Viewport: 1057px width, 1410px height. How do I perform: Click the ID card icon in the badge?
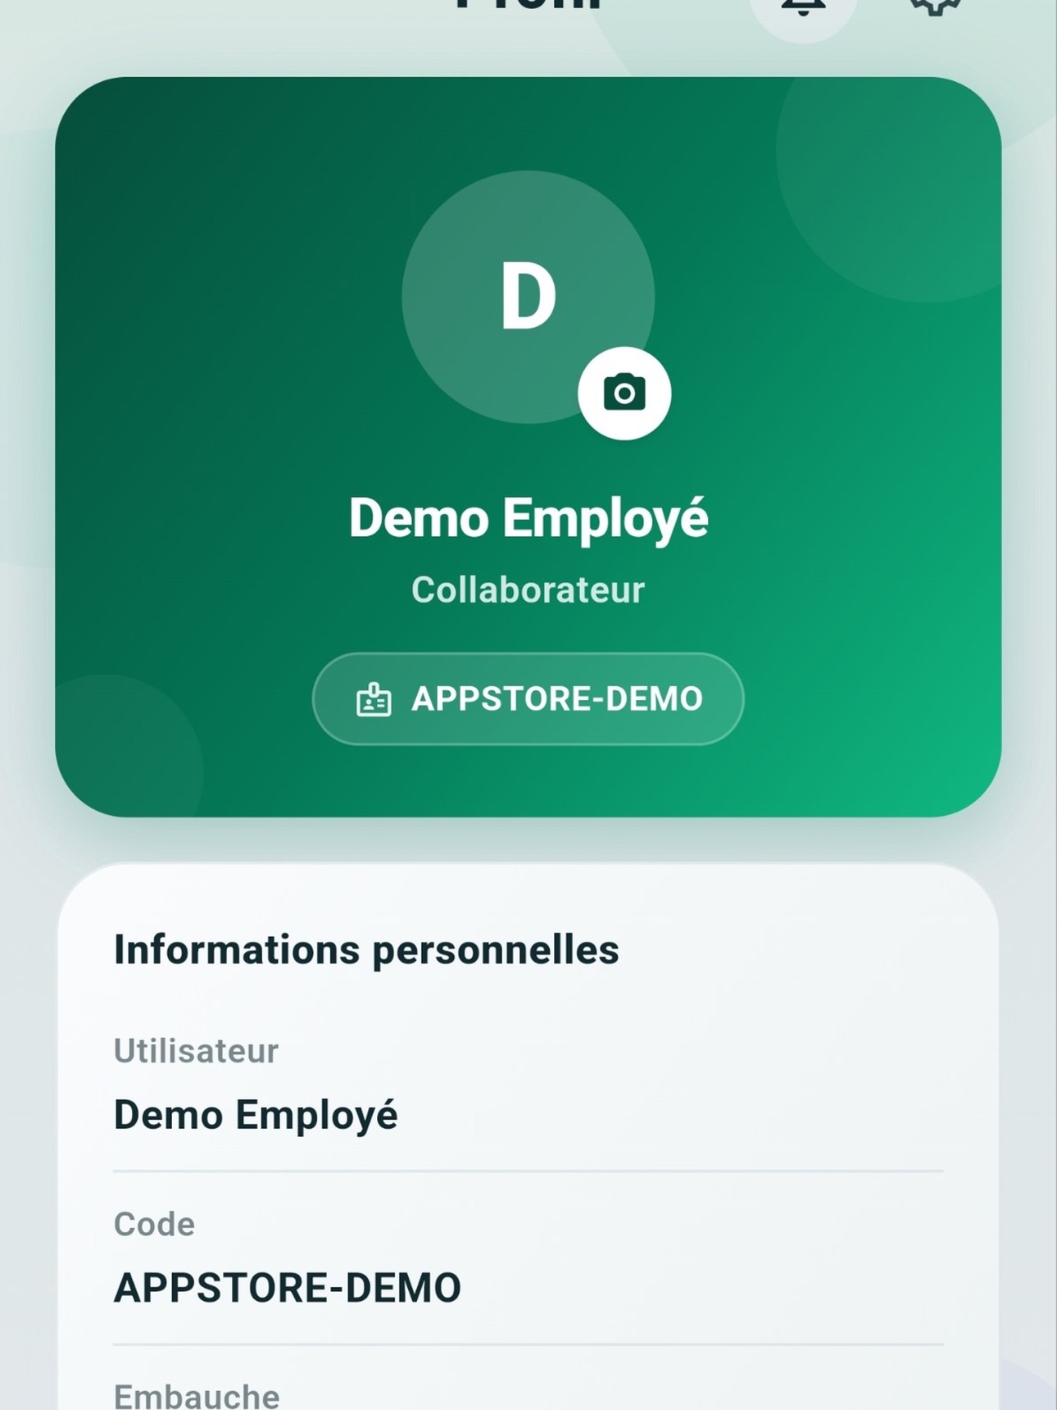tap(374, 700)
